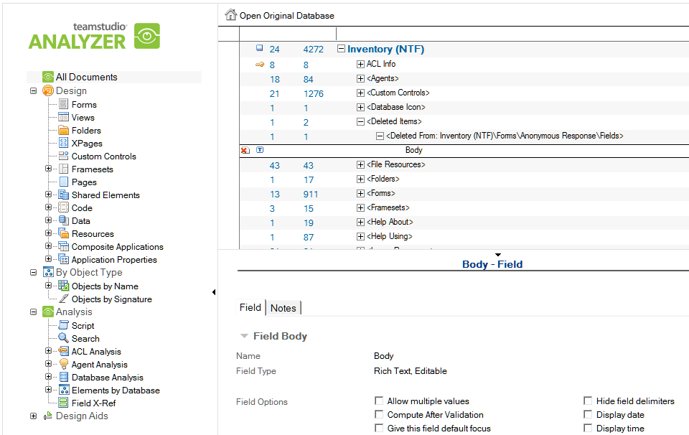Image resolution: width=689 pixels, height=435 pixels.
Task: Switch to the Notes tab
Action: coord(283,308)
